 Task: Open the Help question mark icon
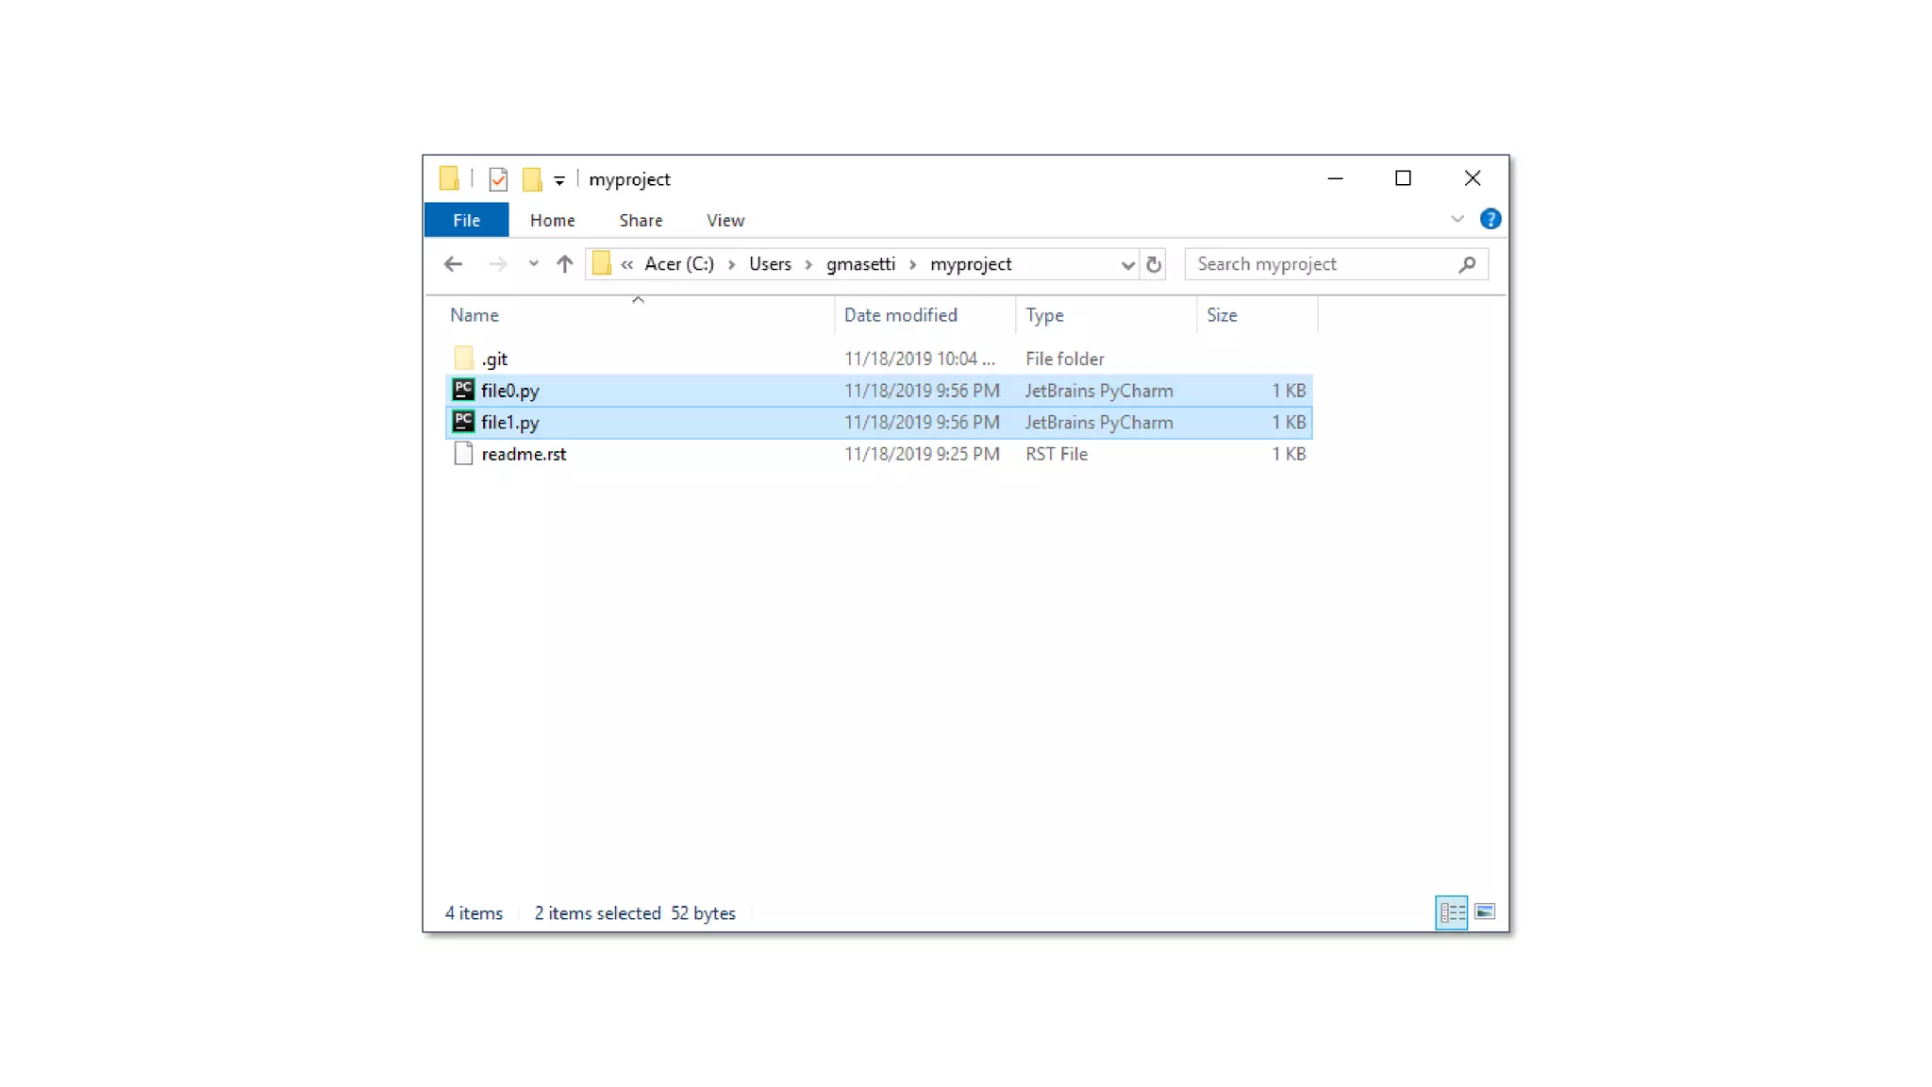pyautogui.click(x=1490, y=219)
